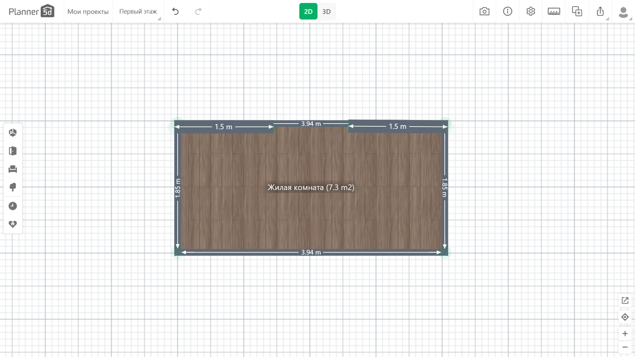Switch to 2D view mode
The height and width of the screenshot is (357, 635).
[308, 11]
